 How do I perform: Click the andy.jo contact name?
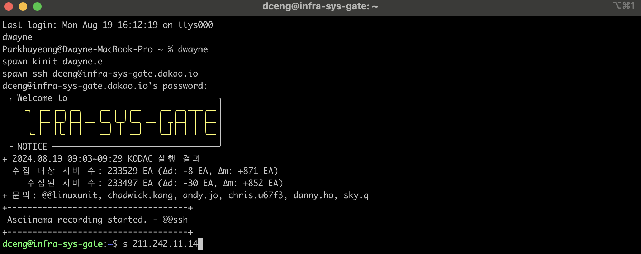pos(200,195)
